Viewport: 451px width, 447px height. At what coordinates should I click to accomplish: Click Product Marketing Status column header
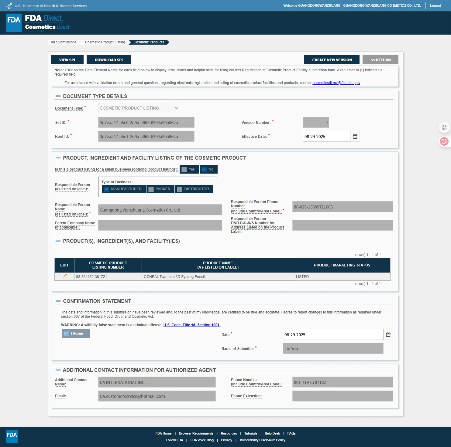click(x=342, y=265)
